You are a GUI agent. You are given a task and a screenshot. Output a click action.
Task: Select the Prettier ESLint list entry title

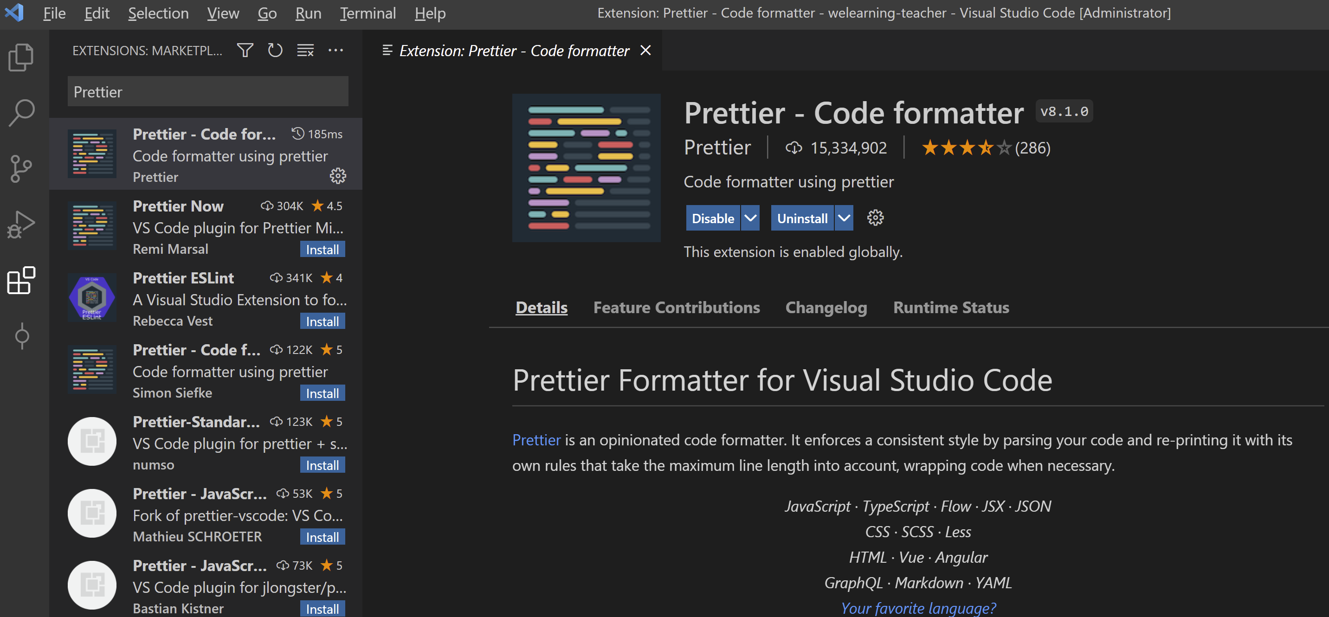pos(183,278)
